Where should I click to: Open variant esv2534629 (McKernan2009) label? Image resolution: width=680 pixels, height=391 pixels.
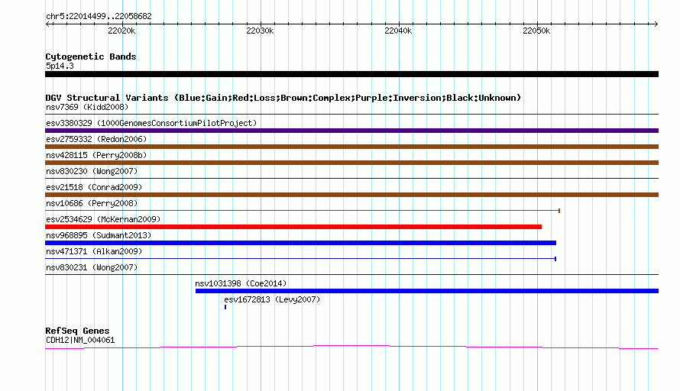[x=103, y=219]
